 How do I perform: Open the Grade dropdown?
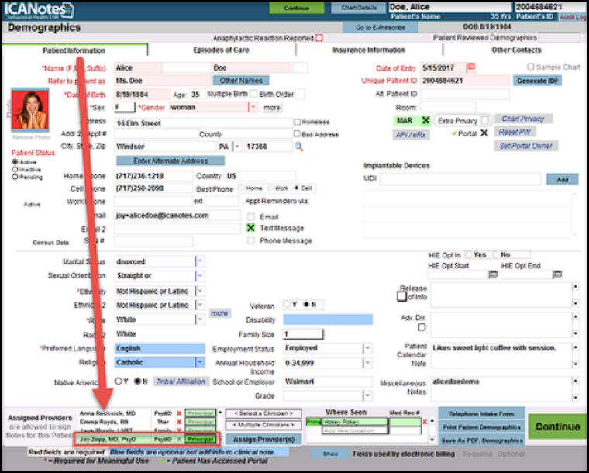click(x=367, y=395)
